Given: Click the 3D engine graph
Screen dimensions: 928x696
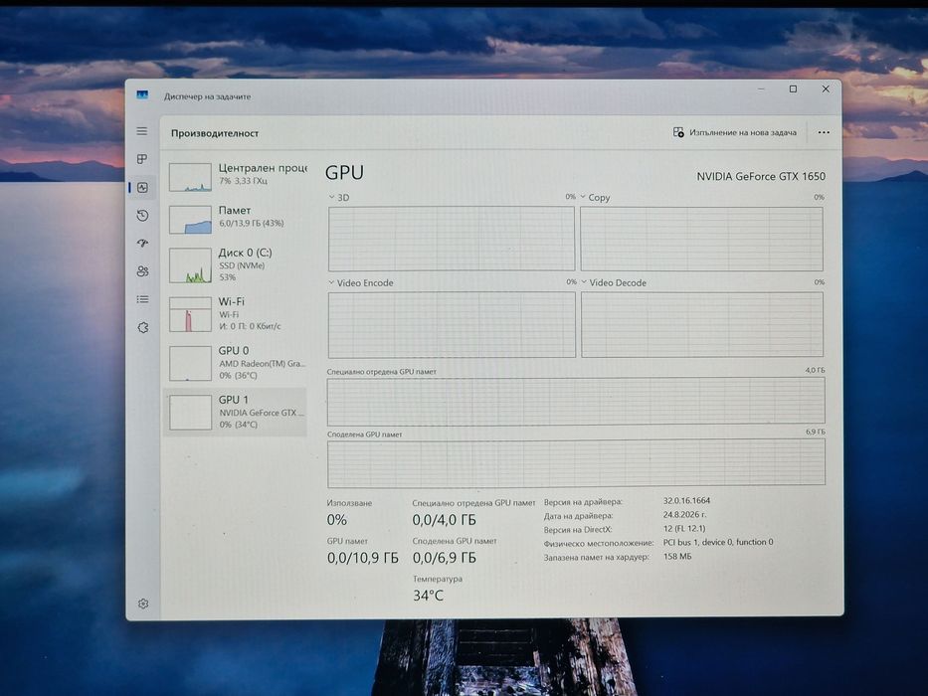Looking at the screenshot, I should (x=452, y=239).
